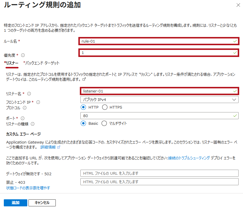The width and height of the screenshot is (243, 209).
Task: Click the info icon beside リスナーの種類
Action: coord(33,124)
